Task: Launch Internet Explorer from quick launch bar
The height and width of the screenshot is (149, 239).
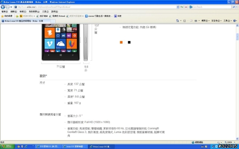Action: point(26,146)
